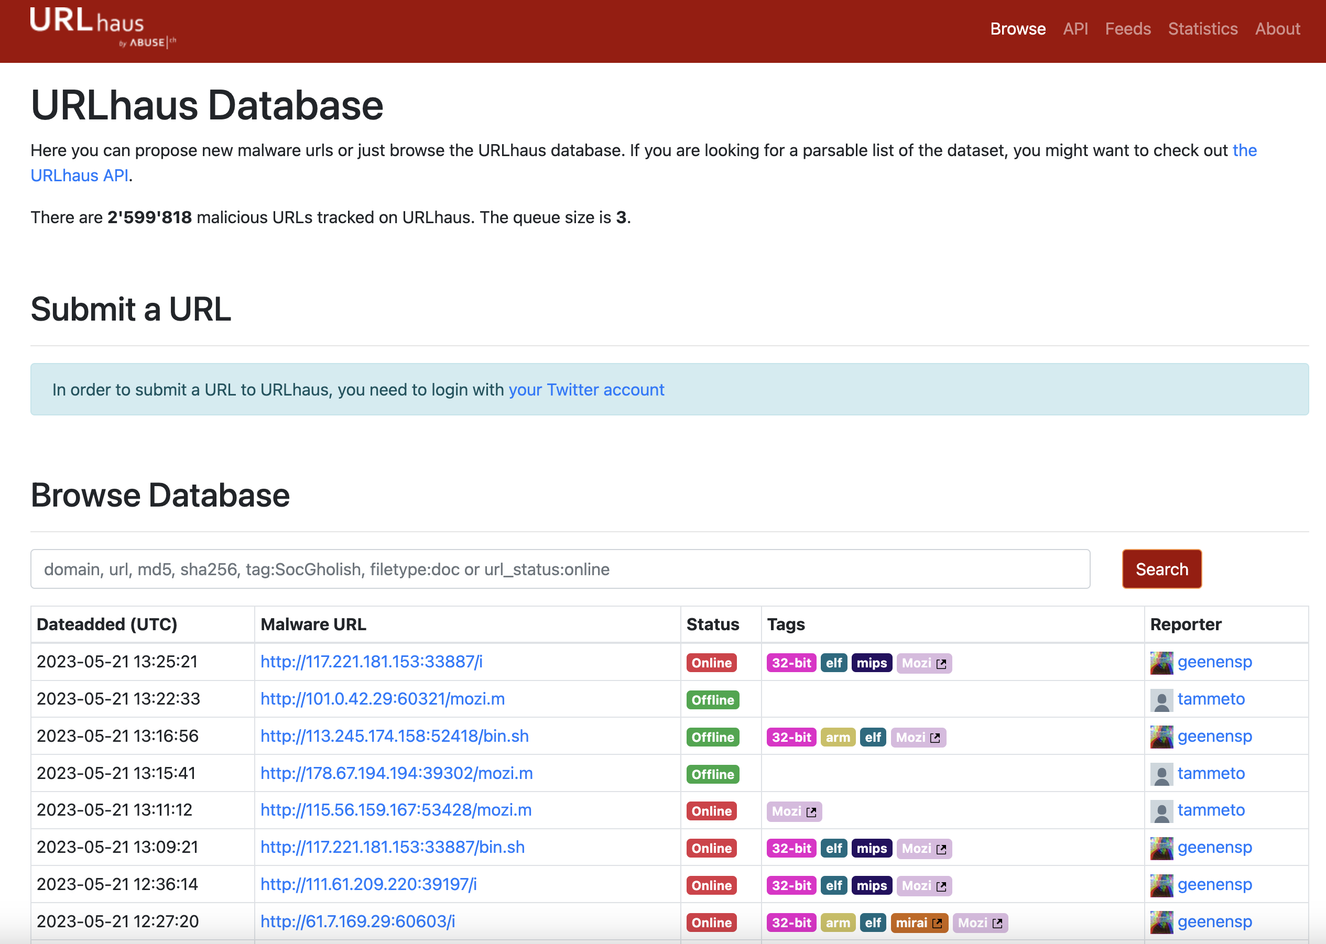The width and height of the screenshot is (1326, 944).
Task: Click the arm tag in the 12:27:20 row
Action: (838, 923)
